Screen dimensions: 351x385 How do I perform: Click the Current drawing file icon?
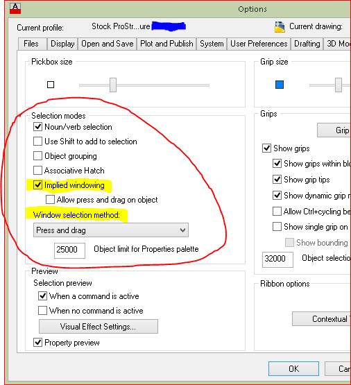point(280,27)
